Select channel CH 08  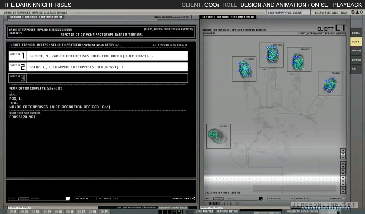pyautogui.click(x=93, y=211)
